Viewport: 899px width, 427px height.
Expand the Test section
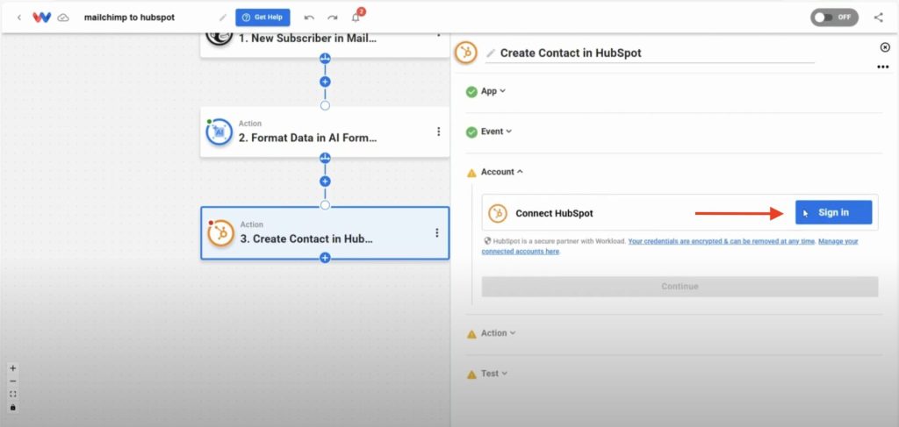tap(494, 374)
